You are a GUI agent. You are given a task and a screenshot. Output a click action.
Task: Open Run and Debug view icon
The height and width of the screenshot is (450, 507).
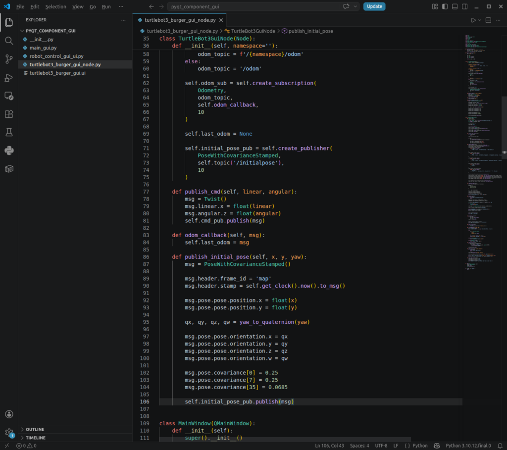tap(9, 78)
